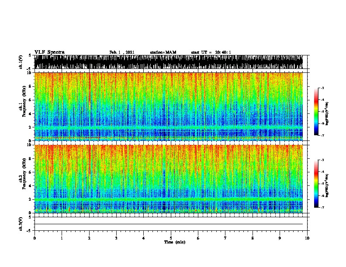Click time axis tick label "9"
The width and height of the screenshot is (346, 267).
point(280,238)
